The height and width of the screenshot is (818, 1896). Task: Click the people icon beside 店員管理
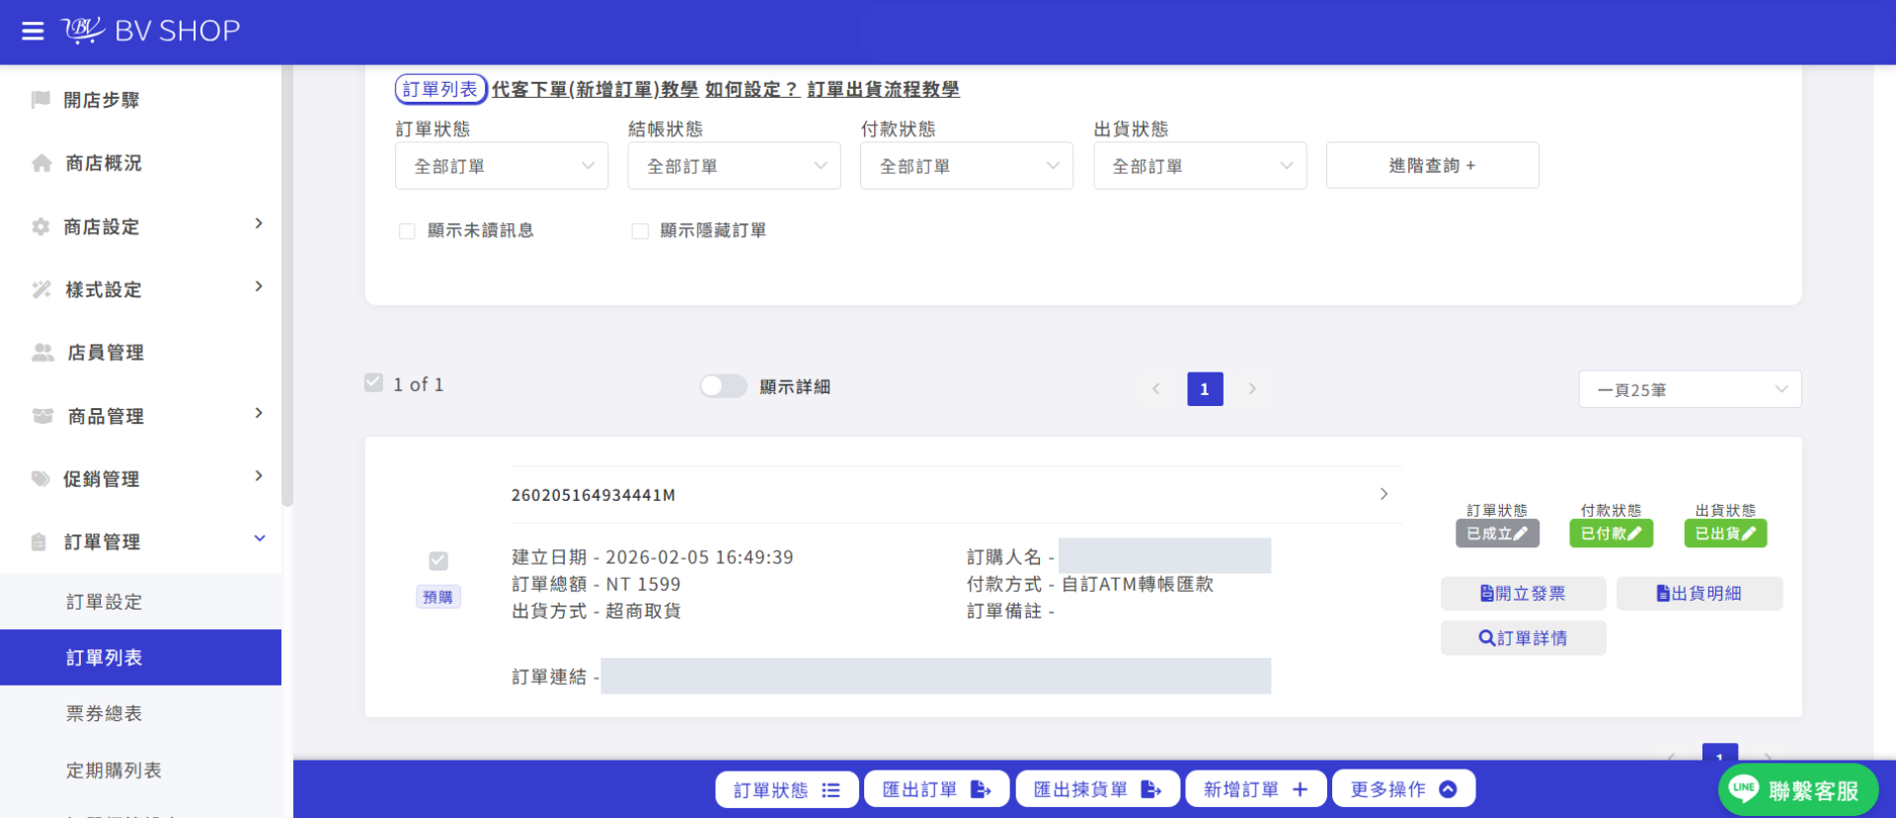[42, 353]
